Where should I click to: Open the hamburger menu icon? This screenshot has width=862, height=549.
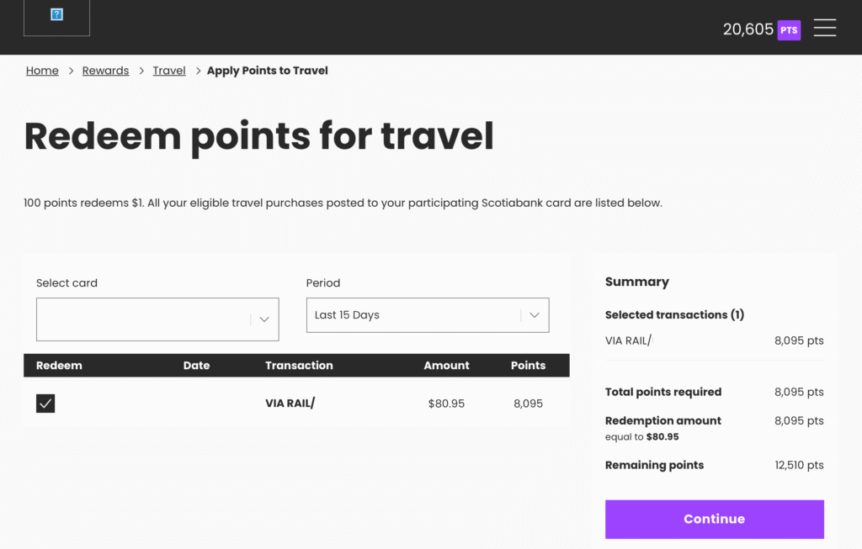[825, 28]
